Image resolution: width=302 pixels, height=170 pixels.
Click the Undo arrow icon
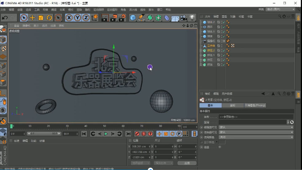tap(5, 18)
